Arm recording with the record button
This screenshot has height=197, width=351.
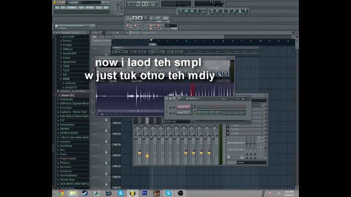click(146, 18)
